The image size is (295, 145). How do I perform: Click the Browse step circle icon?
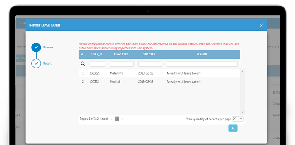pos(36,47)
